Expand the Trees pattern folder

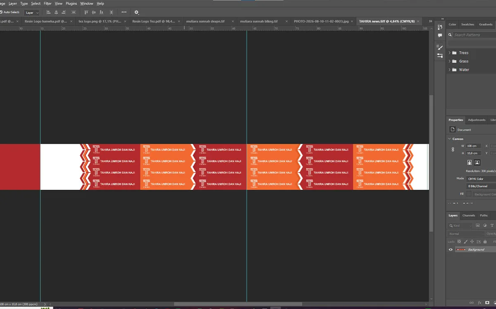click(x=450, y=53)
